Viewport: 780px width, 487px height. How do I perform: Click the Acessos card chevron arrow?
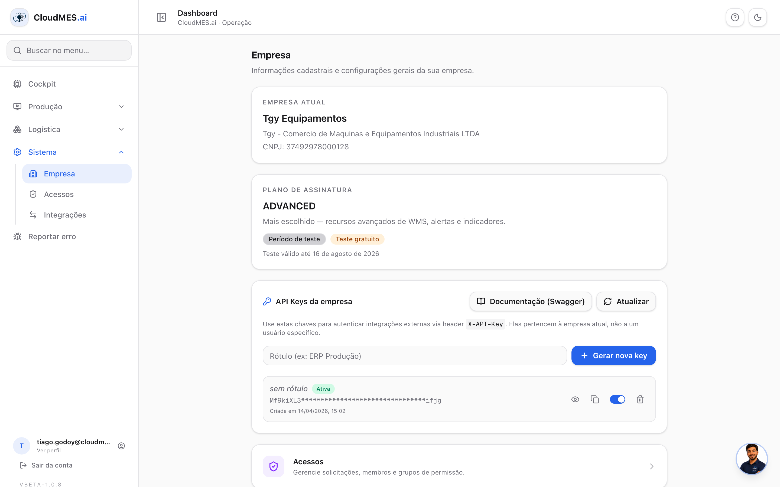(x=652, y=466)
